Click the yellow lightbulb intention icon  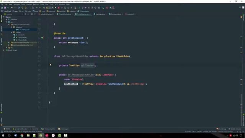[x=51, y=65]
